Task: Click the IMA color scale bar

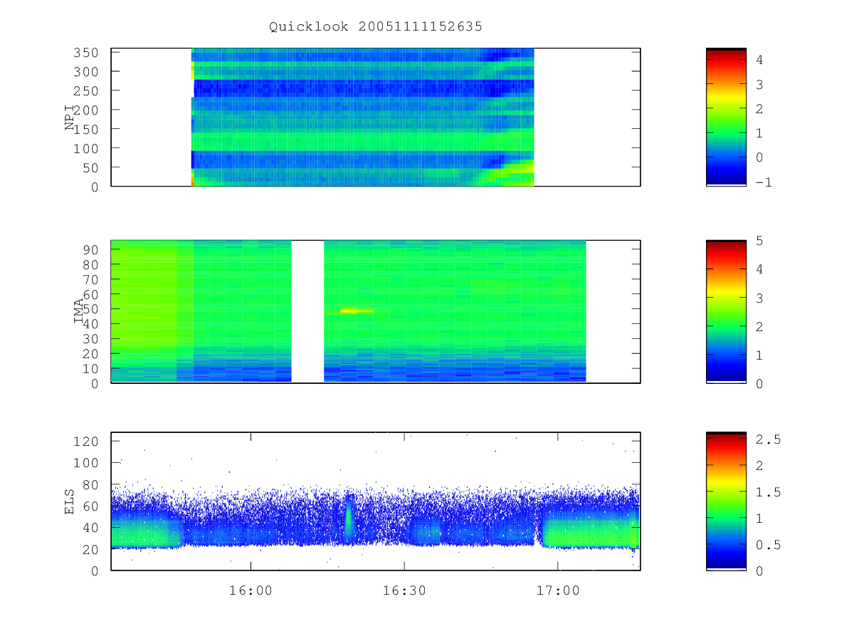Action: [x=726, y=312]
